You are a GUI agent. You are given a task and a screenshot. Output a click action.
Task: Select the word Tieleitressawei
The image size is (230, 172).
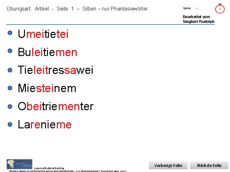[x=56, y=70]
